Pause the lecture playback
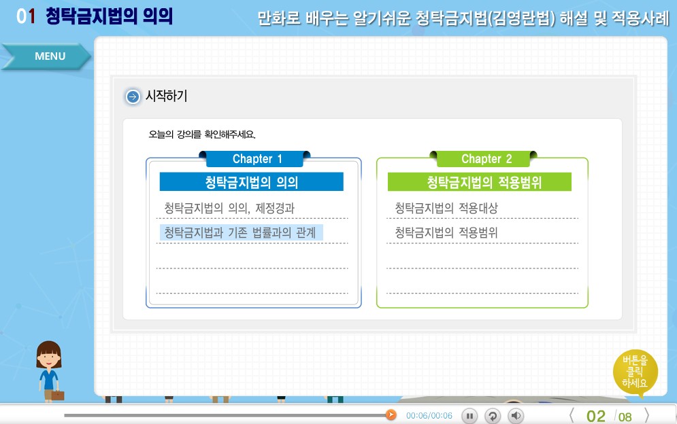The width and height of the screenshot is (677, 424). point(469,416)
